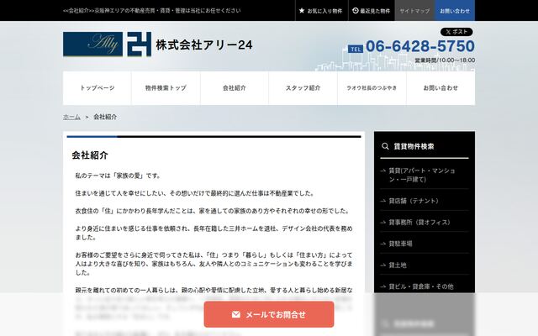The image size is (538, 336).
Task: Click the 営業時間/10:00〜18:00 text
Action: (x=445, y=60)
